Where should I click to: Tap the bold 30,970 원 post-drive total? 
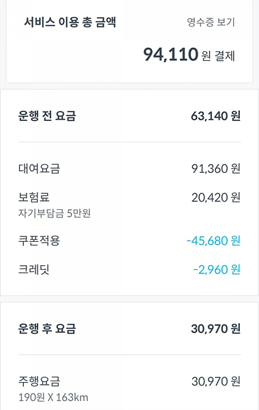215,329
